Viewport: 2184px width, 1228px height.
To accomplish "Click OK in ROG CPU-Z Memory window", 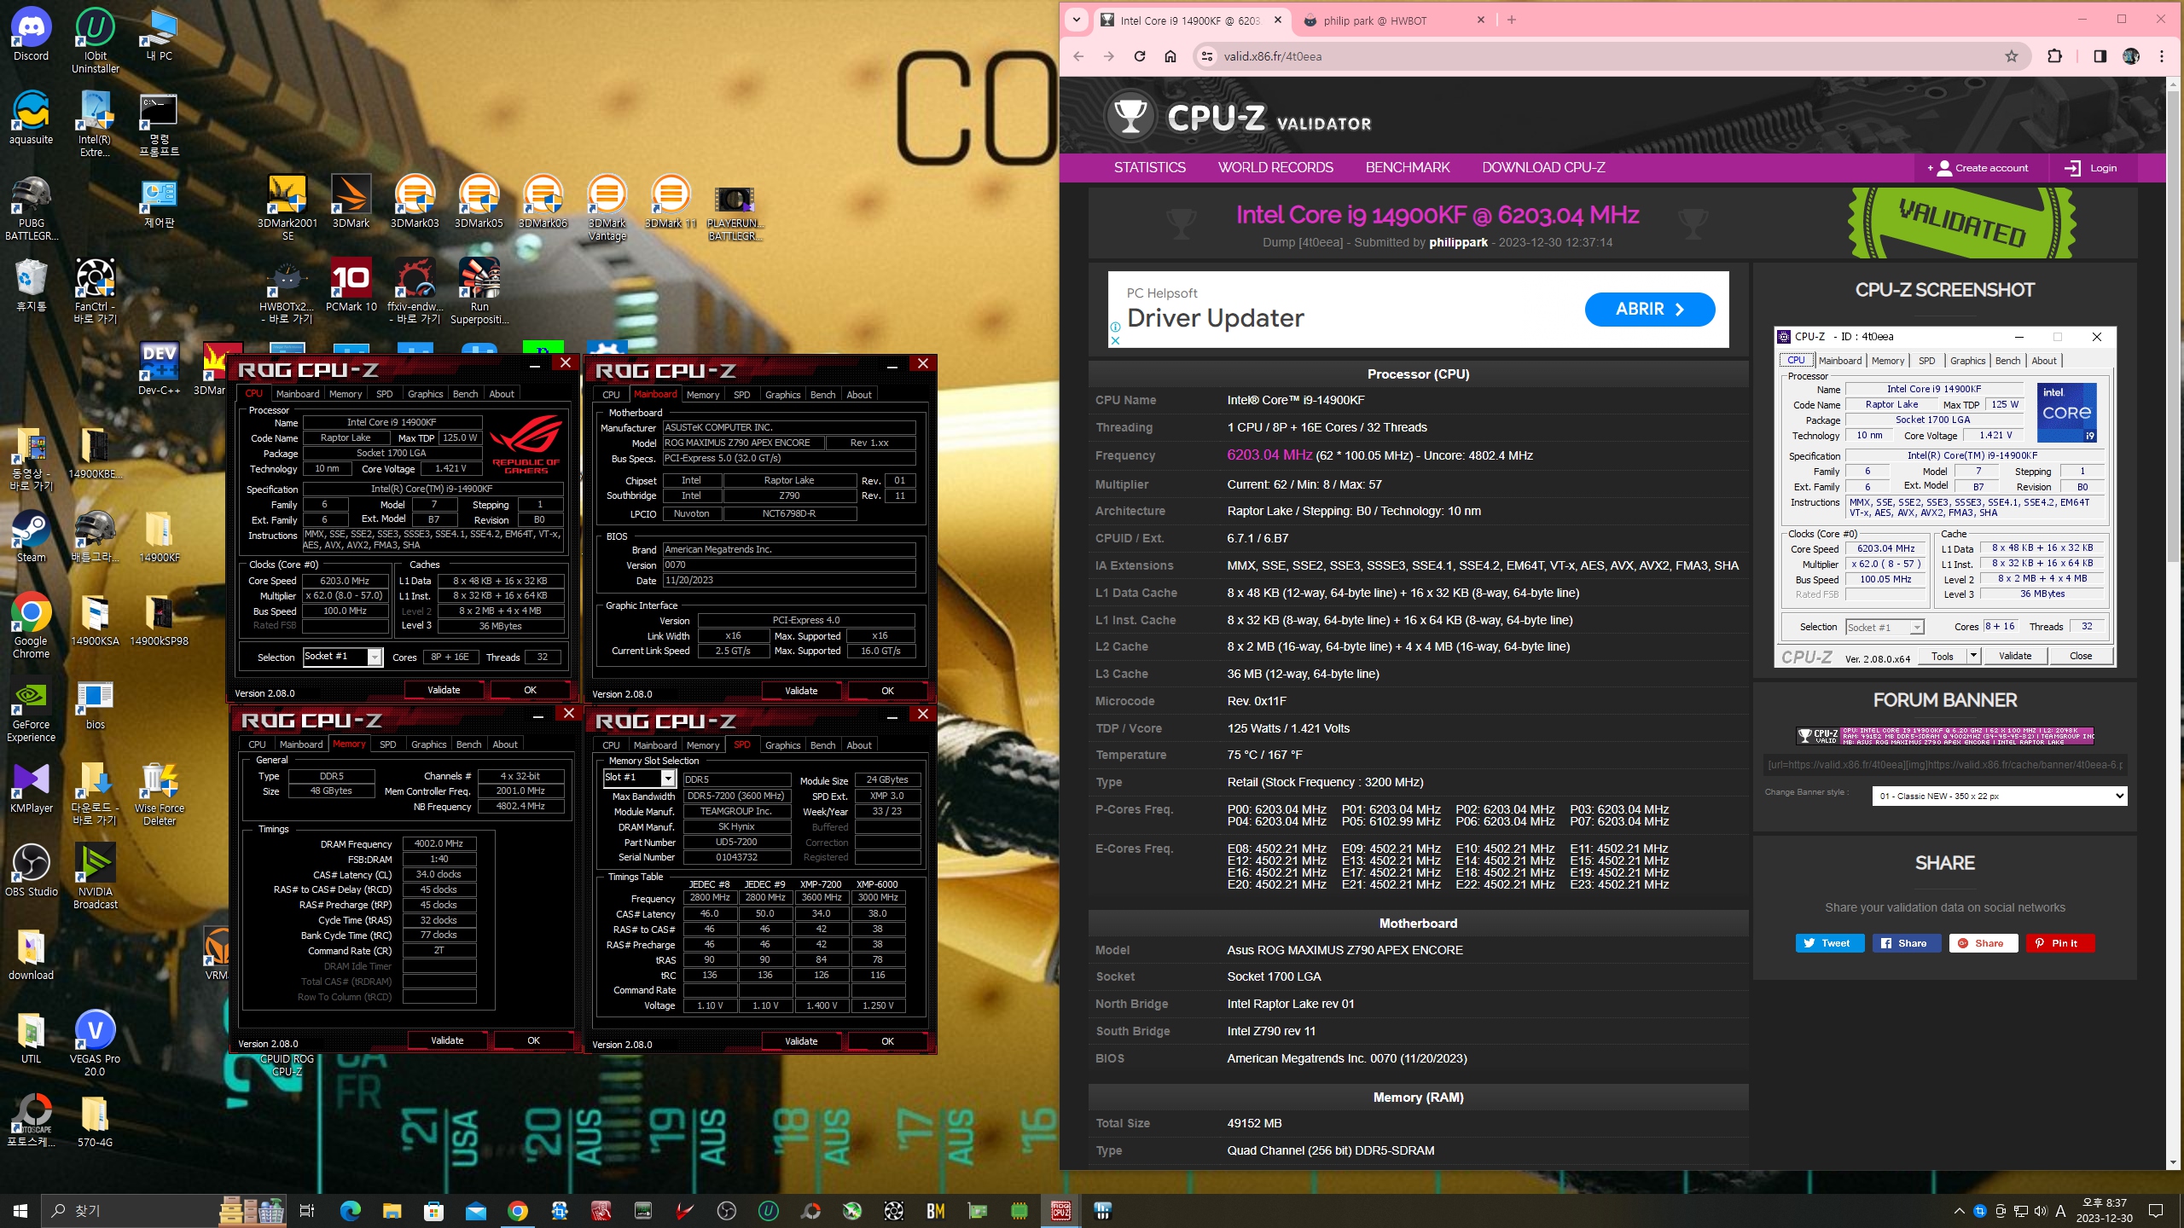I will pyautogui.click(x=533, y=1040).
